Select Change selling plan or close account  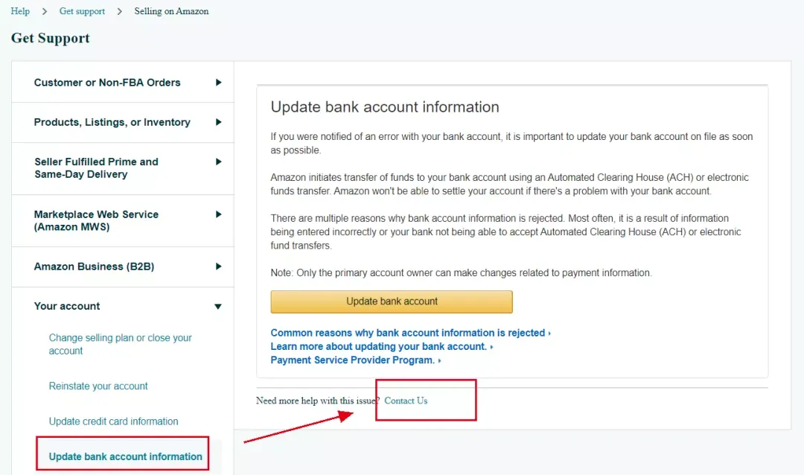tap(120, 344)
